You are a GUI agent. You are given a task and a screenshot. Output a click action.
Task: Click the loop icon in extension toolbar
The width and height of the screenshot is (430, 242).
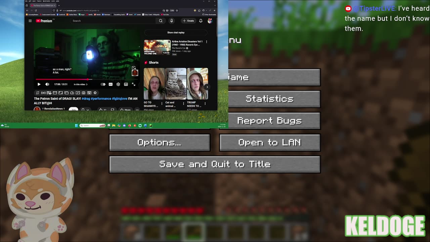tap(38, 93)
